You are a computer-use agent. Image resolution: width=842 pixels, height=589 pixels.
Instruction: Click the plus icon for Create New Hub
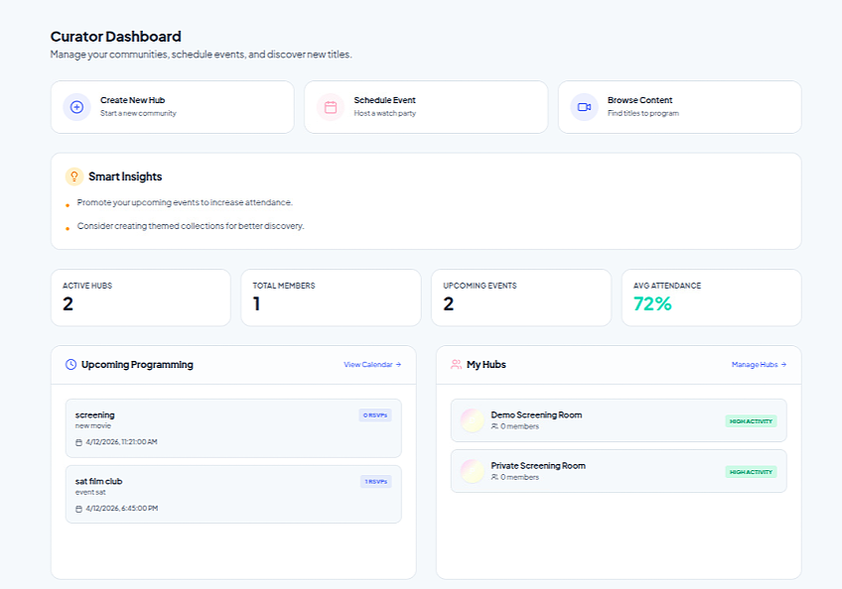(76, 107)
